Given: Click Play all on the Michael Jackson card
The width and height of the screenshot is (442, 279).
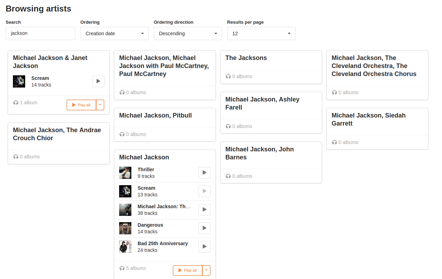Looking at the screenshot, I should pos(188,270).
